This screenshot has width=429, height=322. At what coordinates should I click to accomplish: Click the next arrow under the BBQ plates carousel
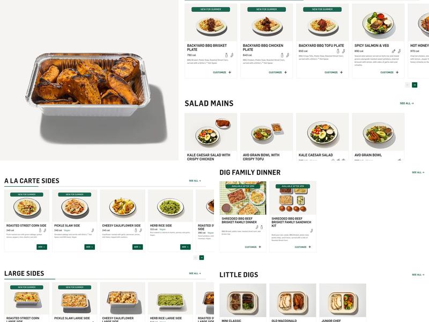pyautogui.click(x=415, y=85)
